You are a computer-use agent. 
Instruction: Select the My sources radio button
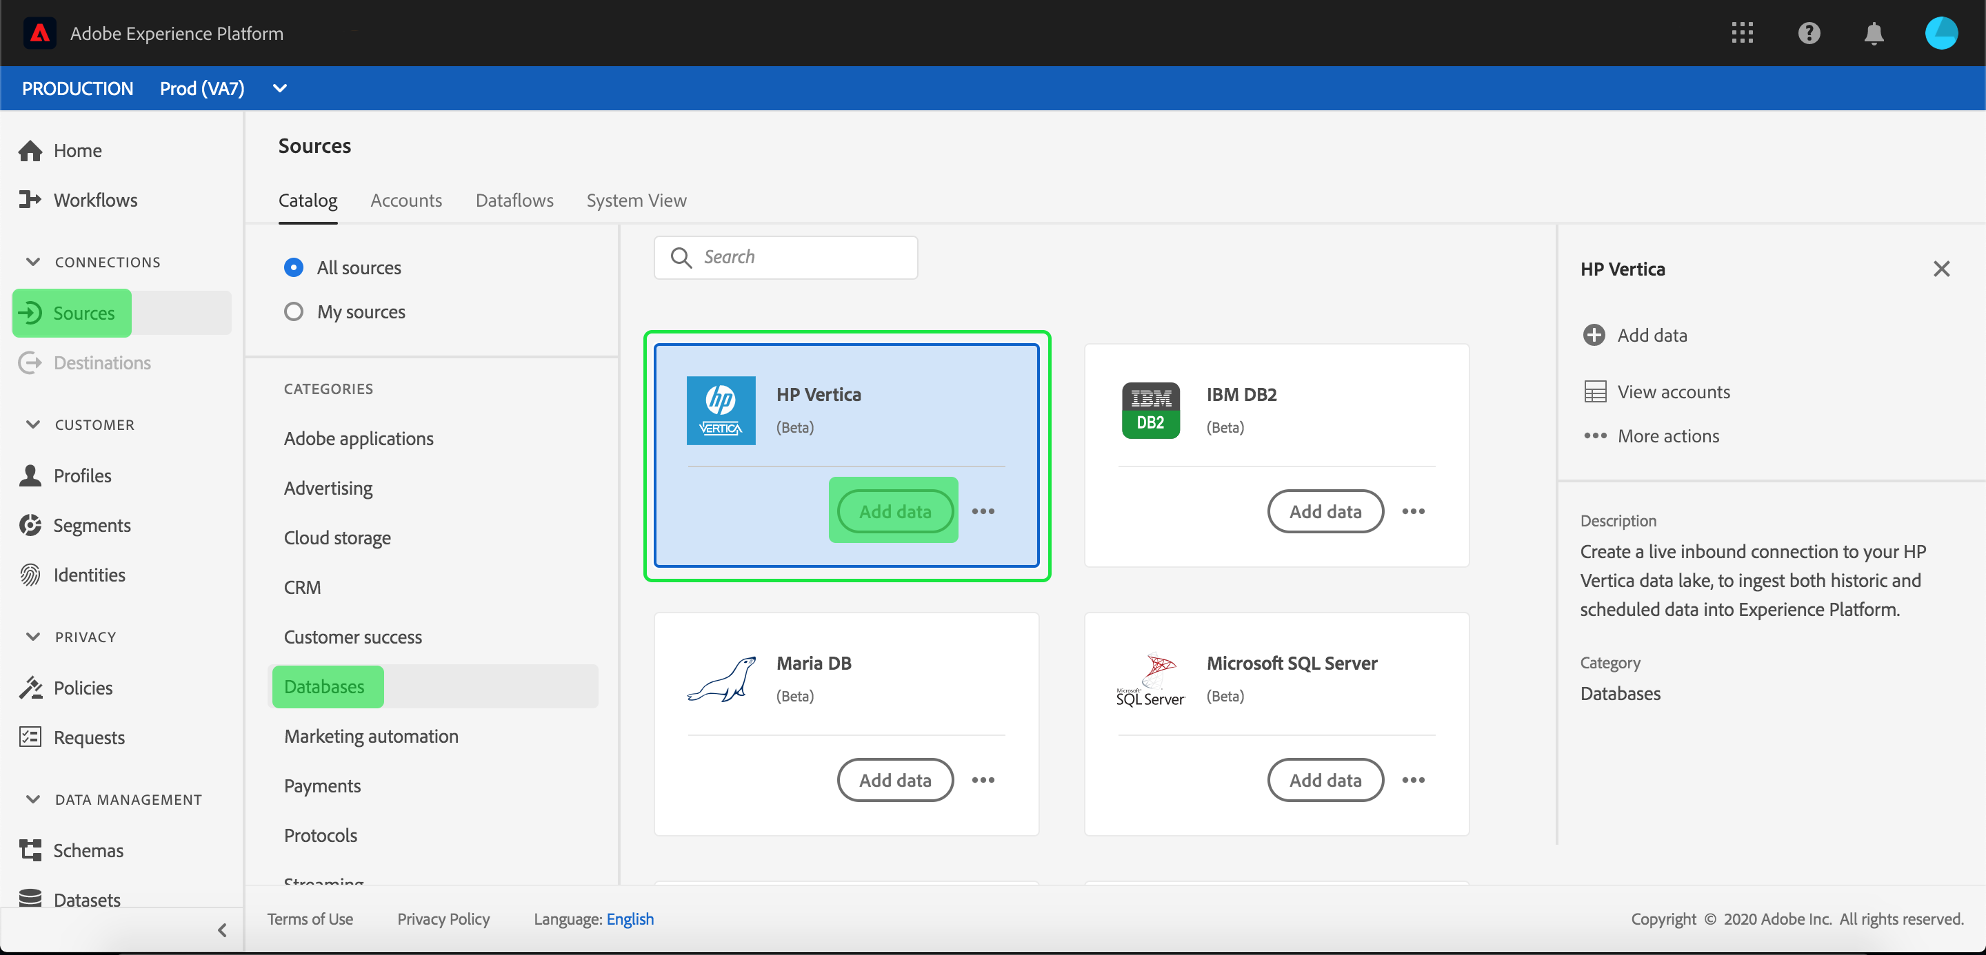293,312
